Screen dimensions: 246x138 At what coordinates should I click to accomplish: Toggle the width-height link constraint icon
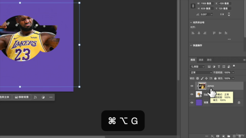coord(193,6)
